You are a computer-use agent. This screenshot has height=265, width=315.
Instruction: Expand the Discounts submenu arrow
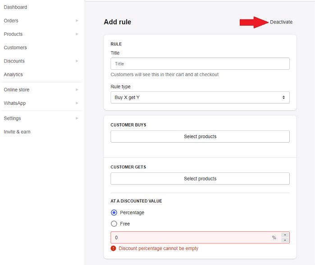pos(77,61)
